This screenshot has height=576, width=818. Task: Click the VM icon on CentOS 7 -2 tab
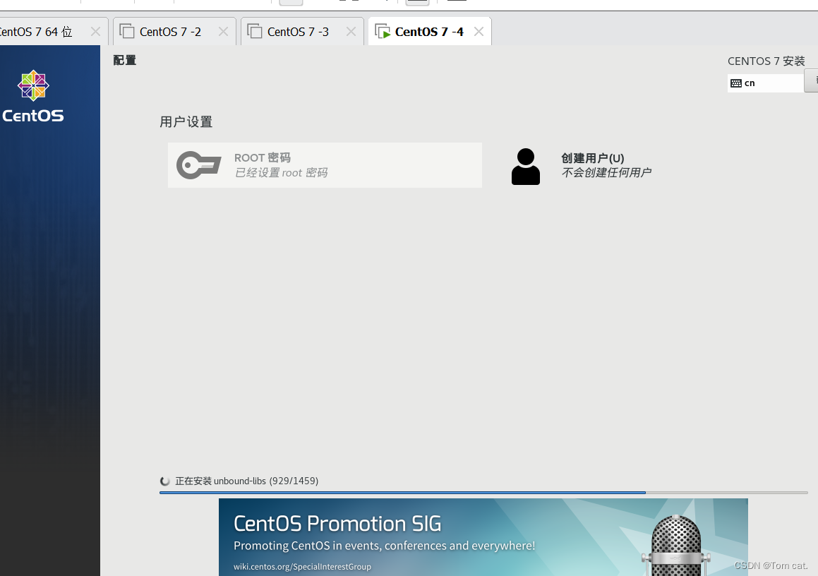coord(127,31)
